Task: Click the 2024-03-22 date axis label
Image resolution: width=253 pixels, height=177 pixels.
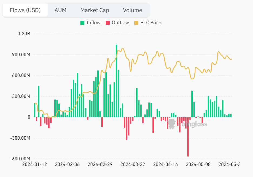Action: (x=133, y=164)
